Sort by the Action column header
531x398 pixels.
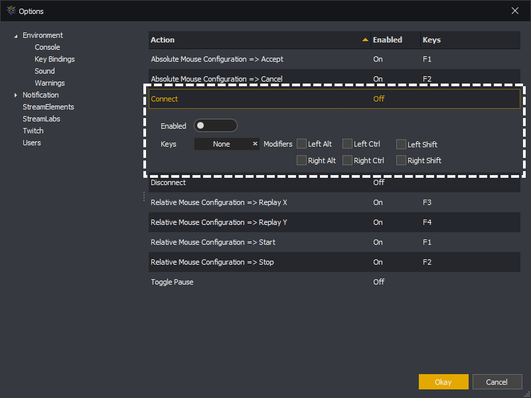[260, 40]
